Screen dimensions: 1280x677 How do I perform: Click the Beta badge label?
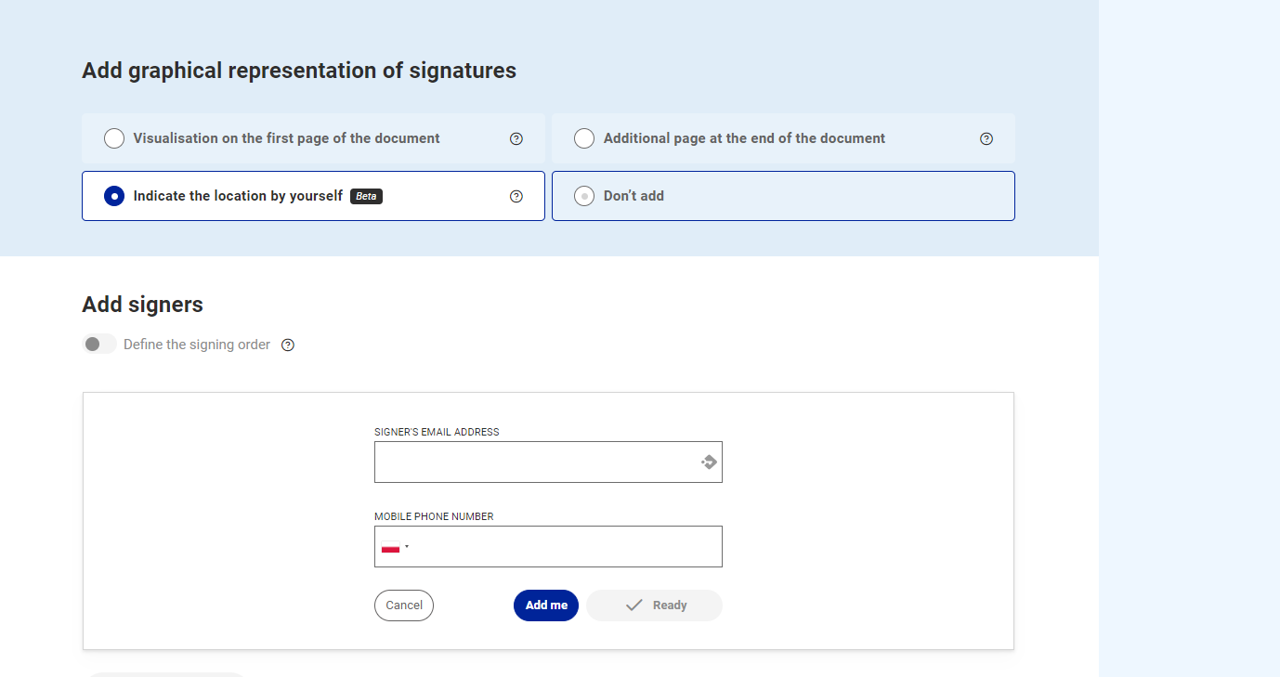click(x=365, y=196)
